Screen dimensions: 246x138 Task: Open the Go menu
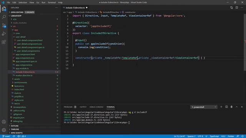tap(38, 3)
